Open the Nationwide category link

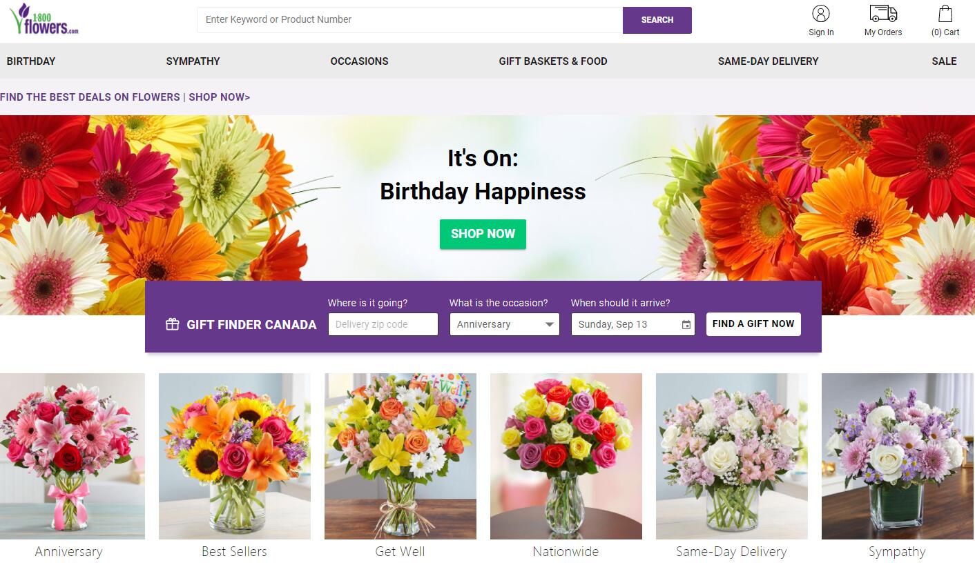click(566, 552)
